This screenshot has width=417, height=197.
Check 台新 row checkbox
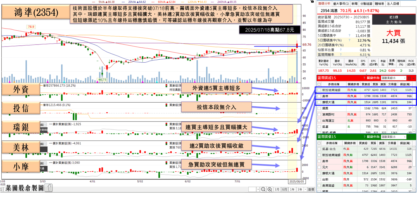click(319, 179)
